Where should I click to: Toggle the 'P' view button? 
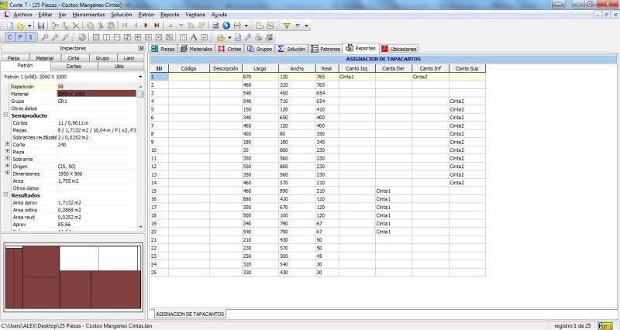coord(20,37)
